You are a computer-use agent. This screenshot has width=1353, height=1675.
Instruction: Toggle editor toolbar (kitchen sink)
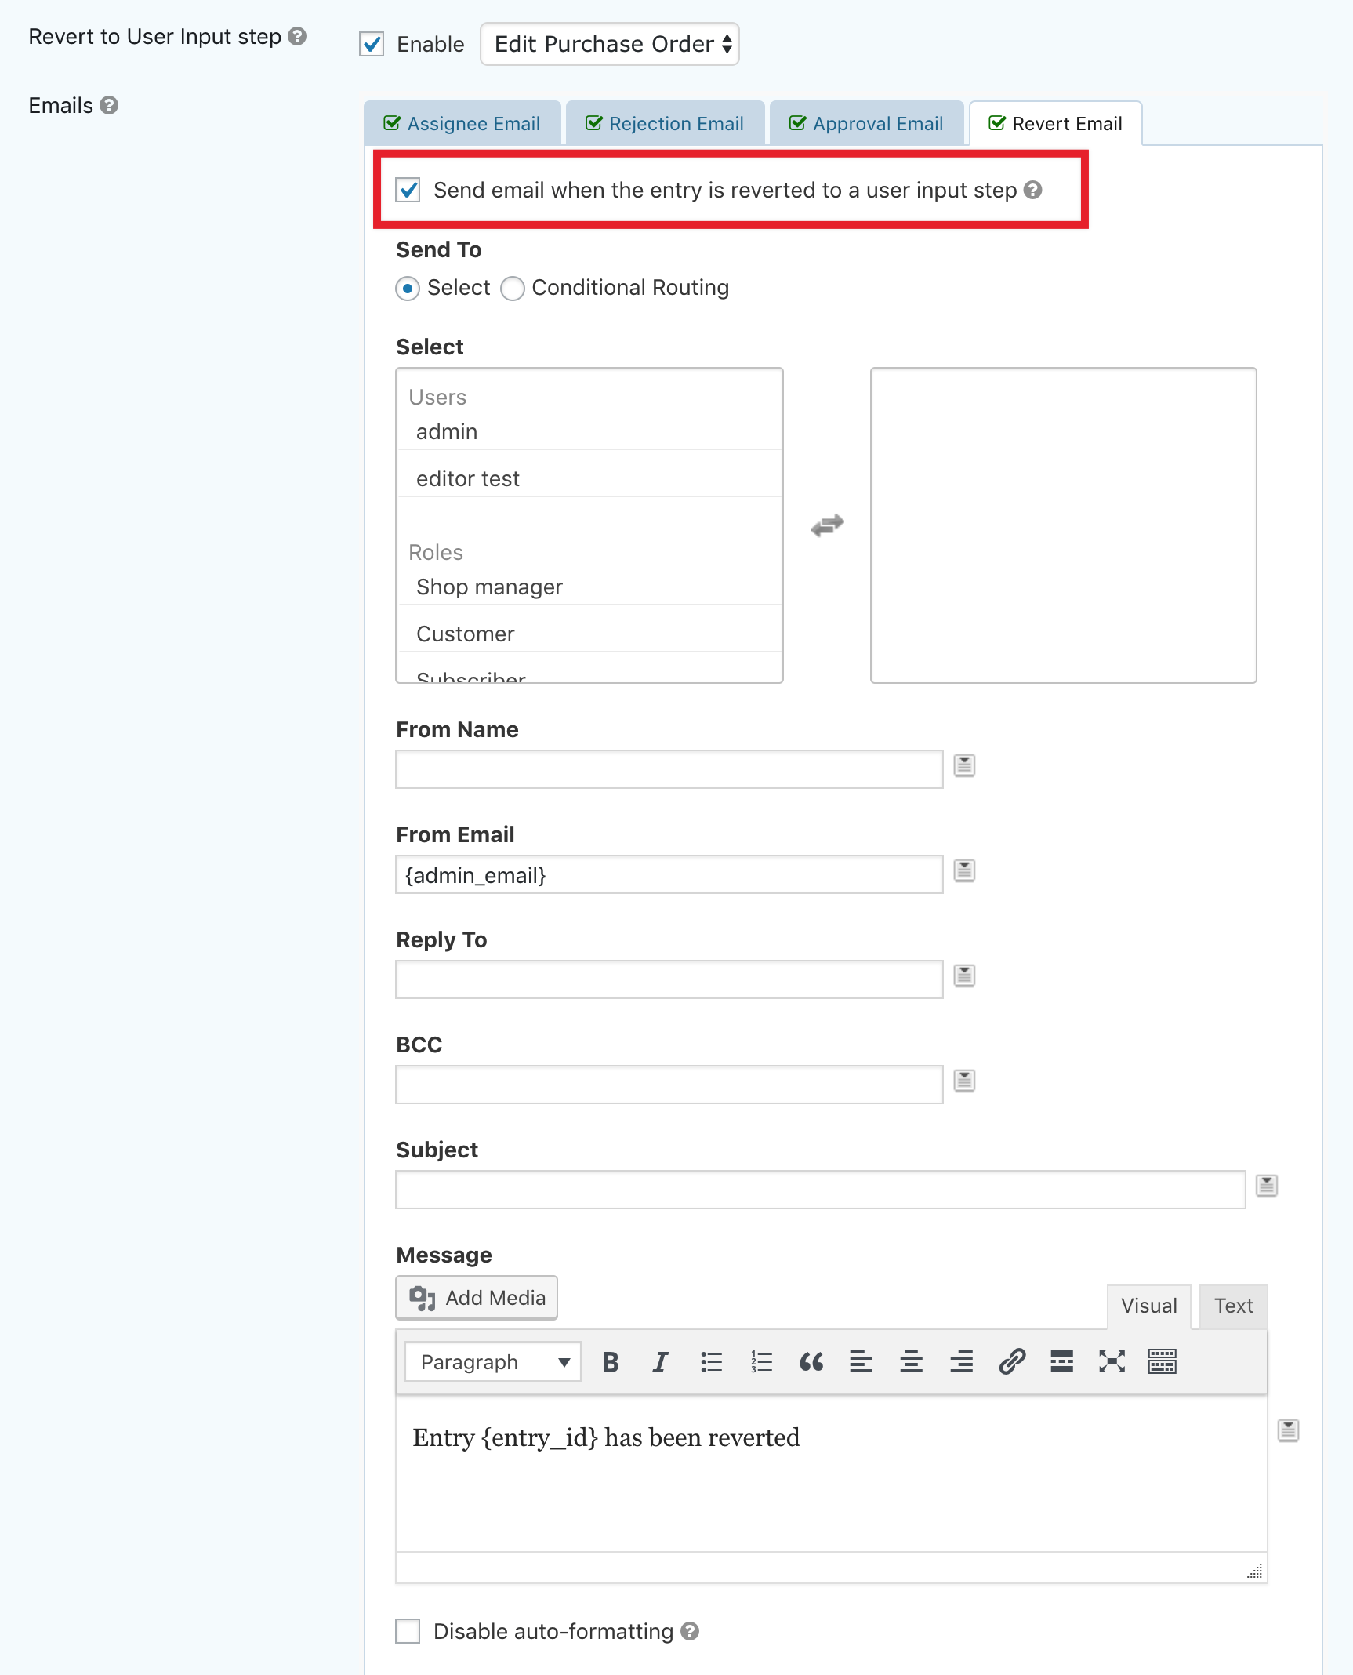coord(1162,1362)
